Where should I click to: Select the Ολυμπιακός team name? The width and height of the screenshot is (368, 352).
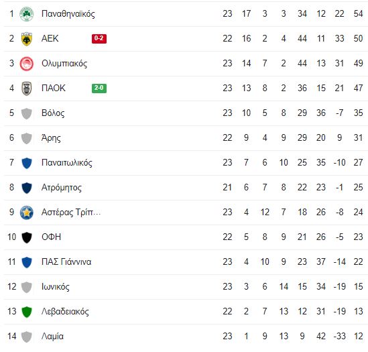point(64,64)
